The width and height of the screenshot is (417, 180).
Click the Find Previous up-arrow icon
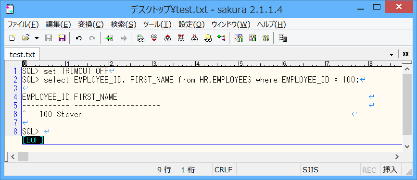[x=167, y=38]
